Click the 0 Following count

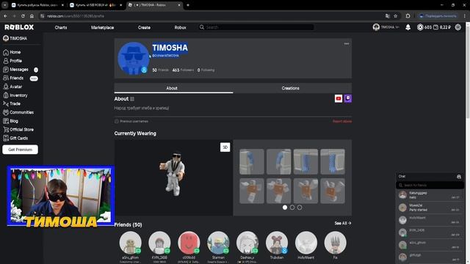pos(206,70)
